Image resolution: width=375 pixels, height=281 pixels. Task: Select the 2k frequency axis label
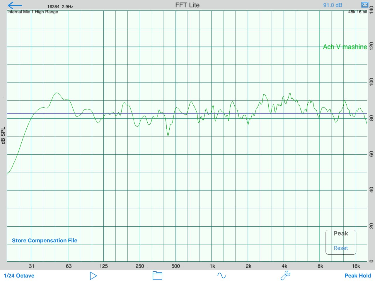pyautogui.click(x=248, y=266)
